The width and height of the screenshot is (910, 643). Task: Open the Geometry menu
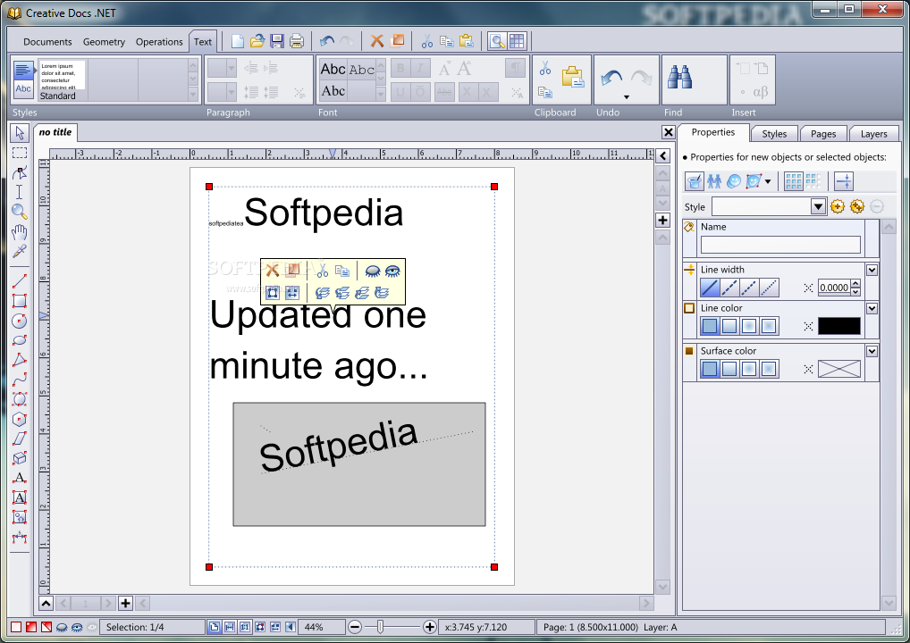point(104,42)
